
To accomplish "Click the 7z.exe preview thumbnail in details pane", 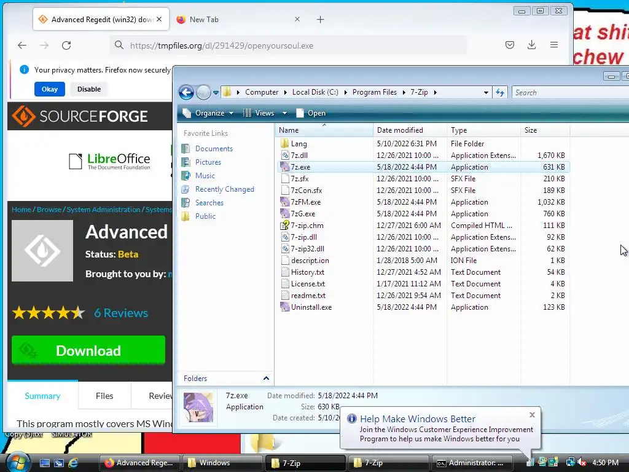I will [198, 407].
